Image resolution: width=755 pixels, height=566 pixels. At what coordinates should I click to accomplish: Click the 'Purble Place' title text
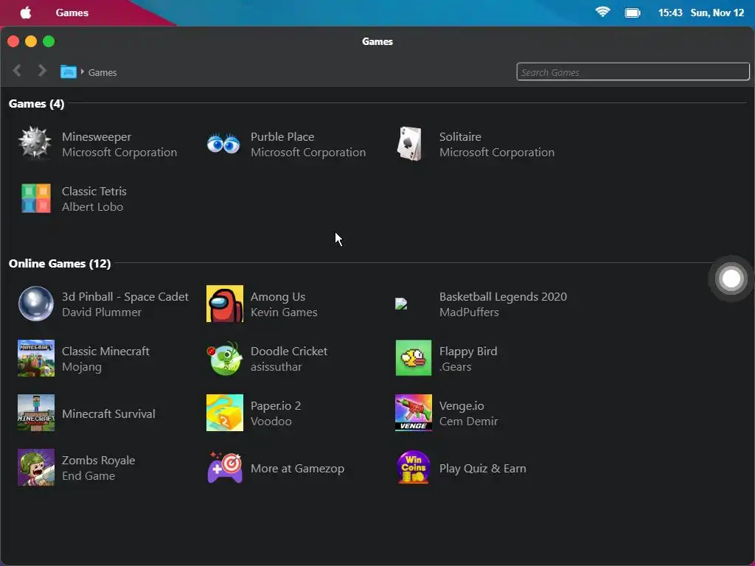click(x=282, y=136)
